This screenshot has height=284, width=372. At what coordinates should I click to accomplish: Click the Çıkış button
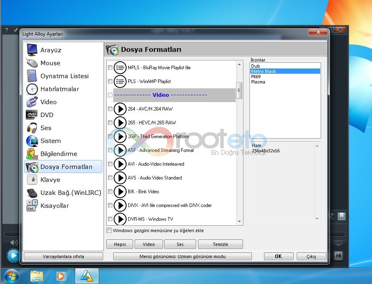(x=311, y=256)
